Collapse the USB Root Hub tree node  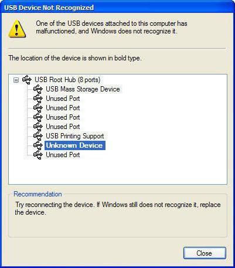tap(16, 80)
